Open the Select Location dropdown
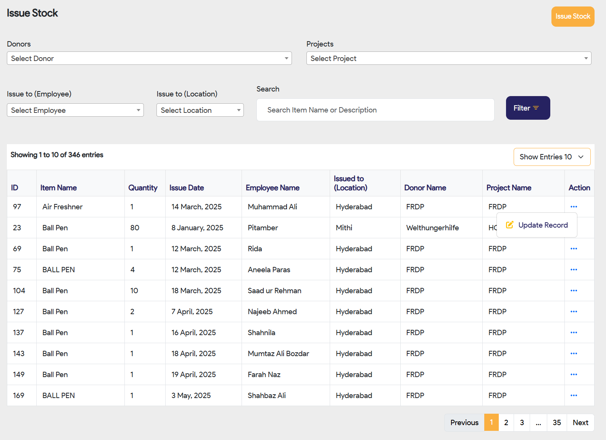Screen dimensions: 606x440 click(x=200, y=110)
